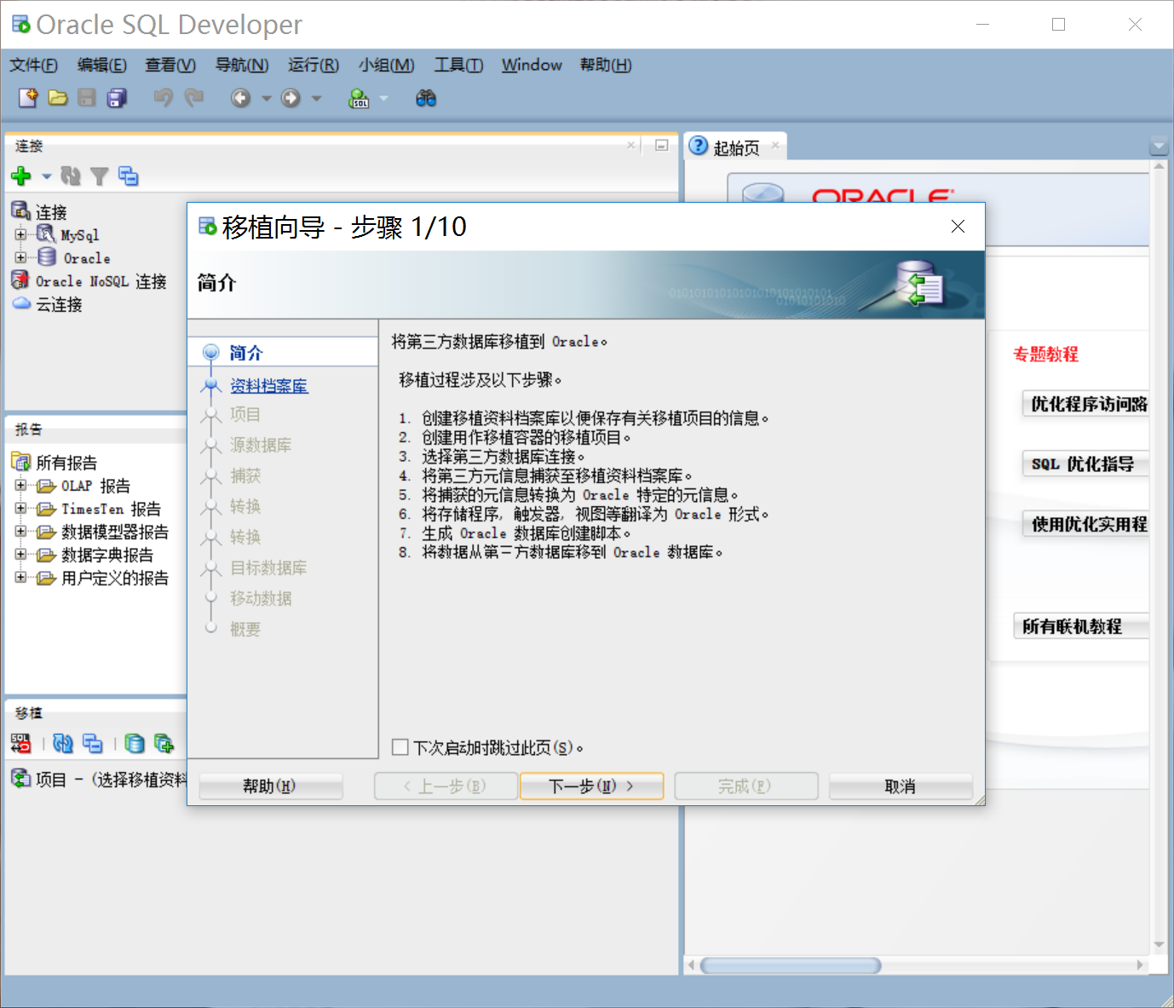Click the Refresh connections icon
Viewport: 1174px width, 1008px height.
(71, 176)
